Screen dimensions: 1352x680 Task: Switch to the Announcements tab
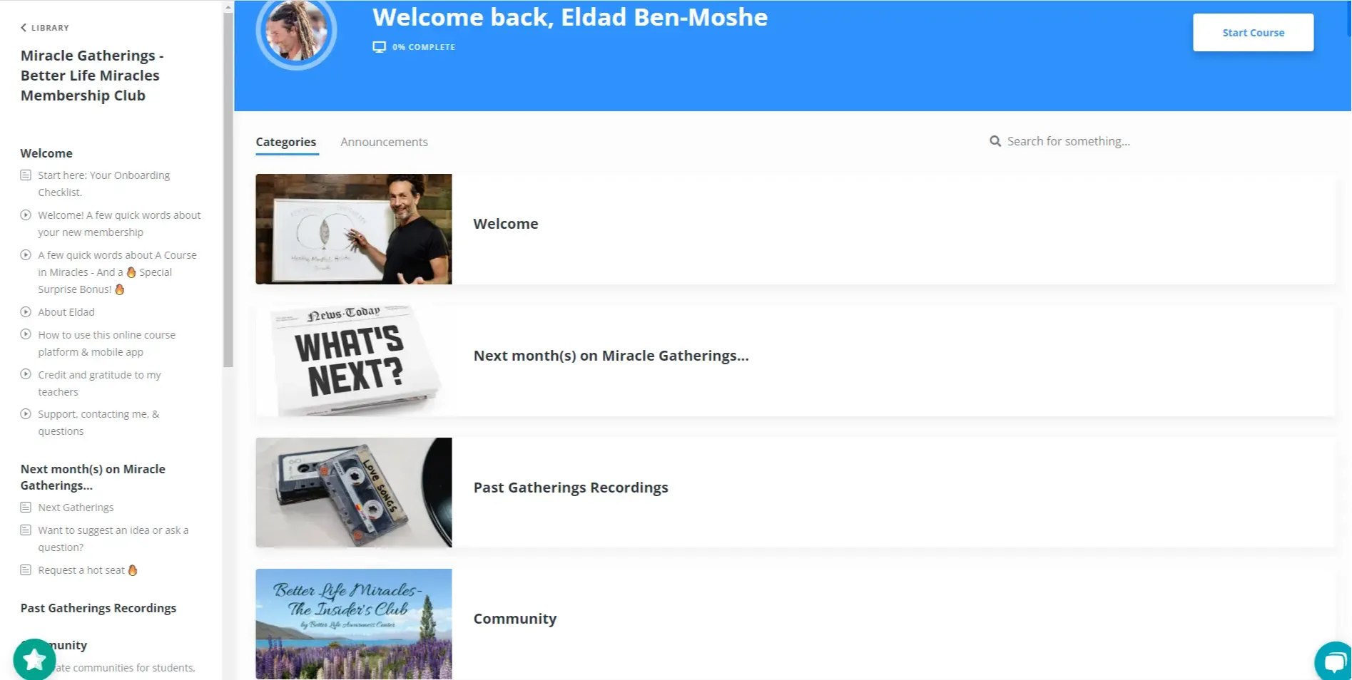coord(384,142)
